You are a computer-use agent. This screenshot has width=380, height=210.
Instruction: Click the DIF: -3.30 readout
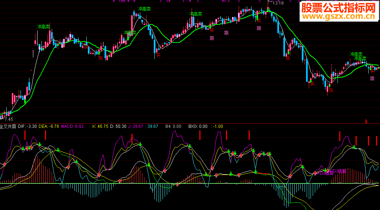point(27,126)
